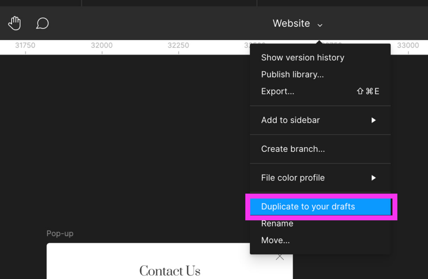Close the Contact Us pop-up with the X

(280, 256)
